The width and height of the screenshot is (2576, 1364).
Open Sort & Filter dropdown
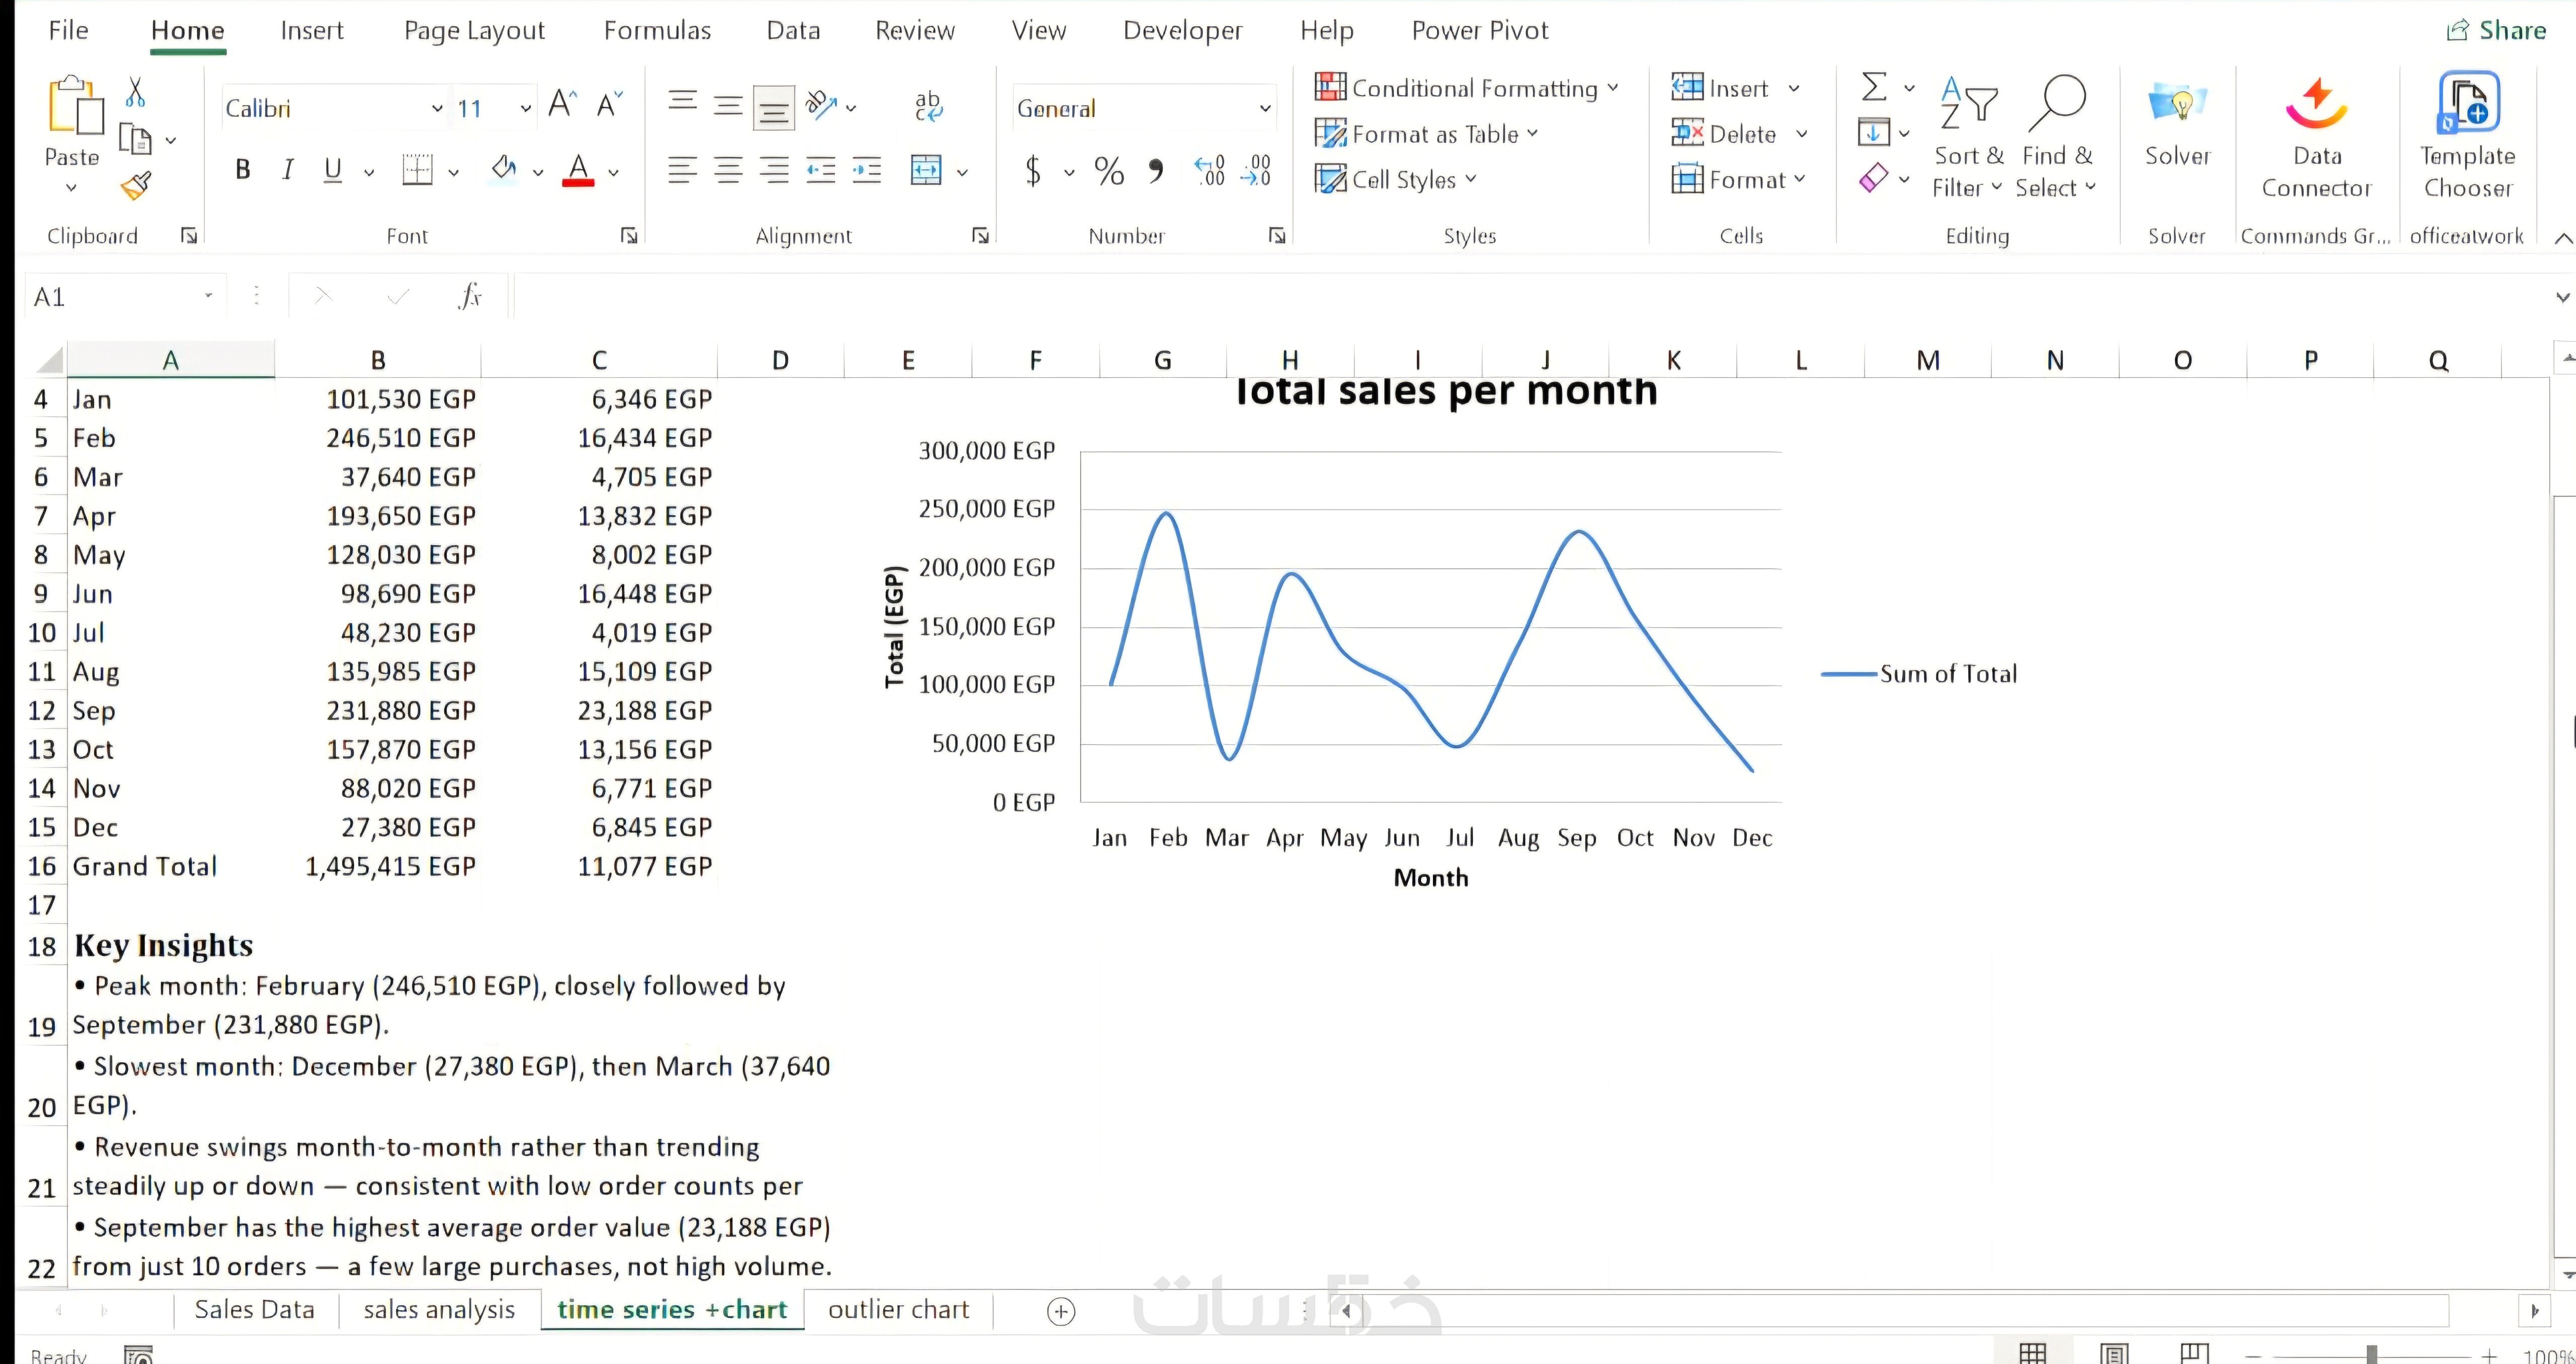[1967, 137]
